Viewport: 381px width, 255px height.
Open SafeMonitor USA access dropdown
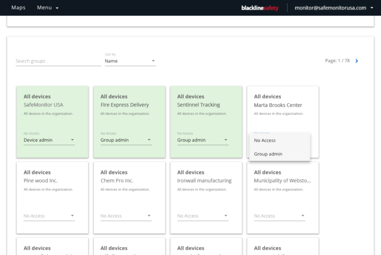(x=49, y=140)
